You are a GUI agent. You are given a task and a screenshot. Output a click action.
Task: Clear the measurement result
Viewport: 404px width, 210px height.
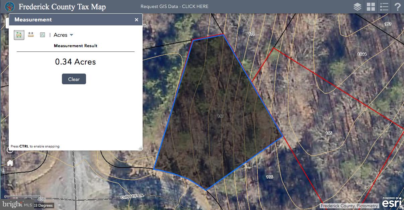[74, 79]
